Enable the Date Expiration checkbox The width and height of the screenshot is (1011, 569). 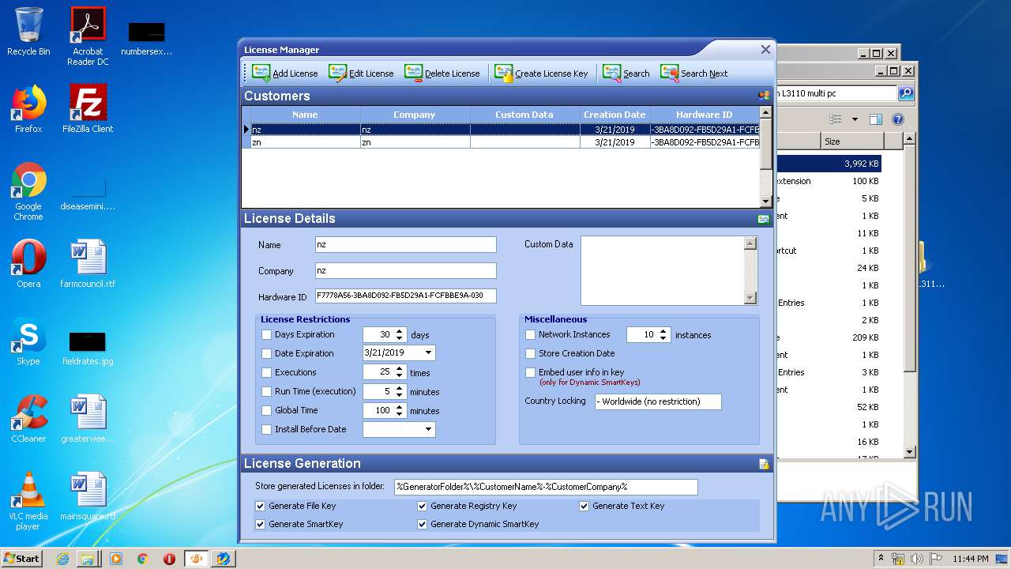(266, 354)
